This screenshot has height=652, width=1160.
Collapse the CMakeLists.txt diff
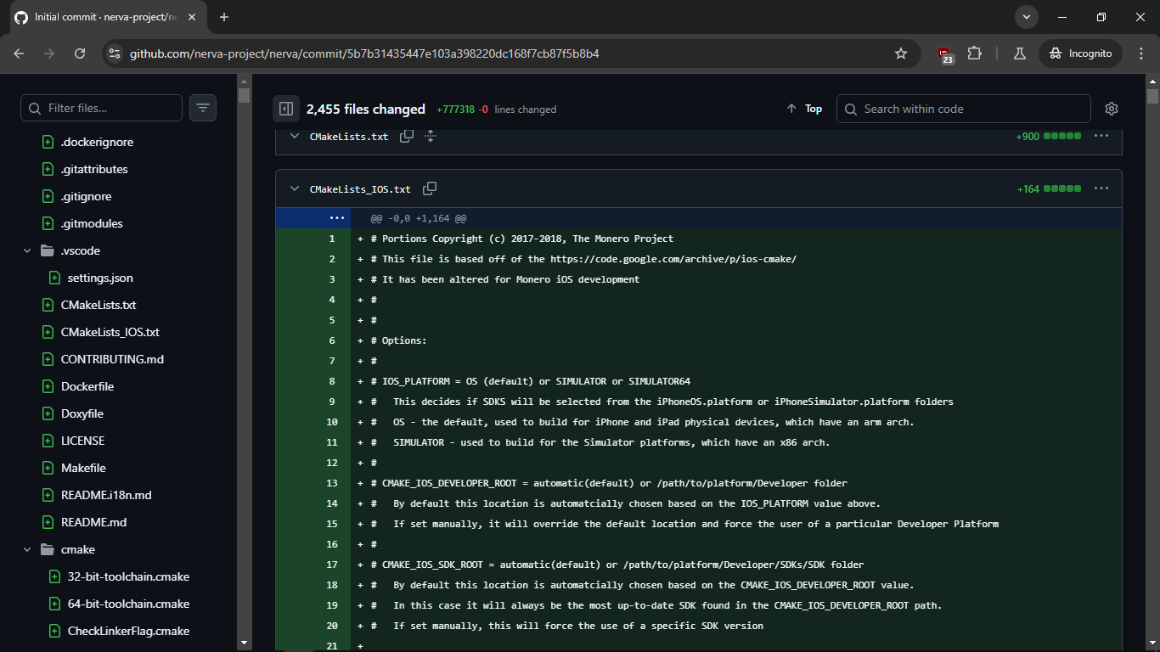pos(295,136)
